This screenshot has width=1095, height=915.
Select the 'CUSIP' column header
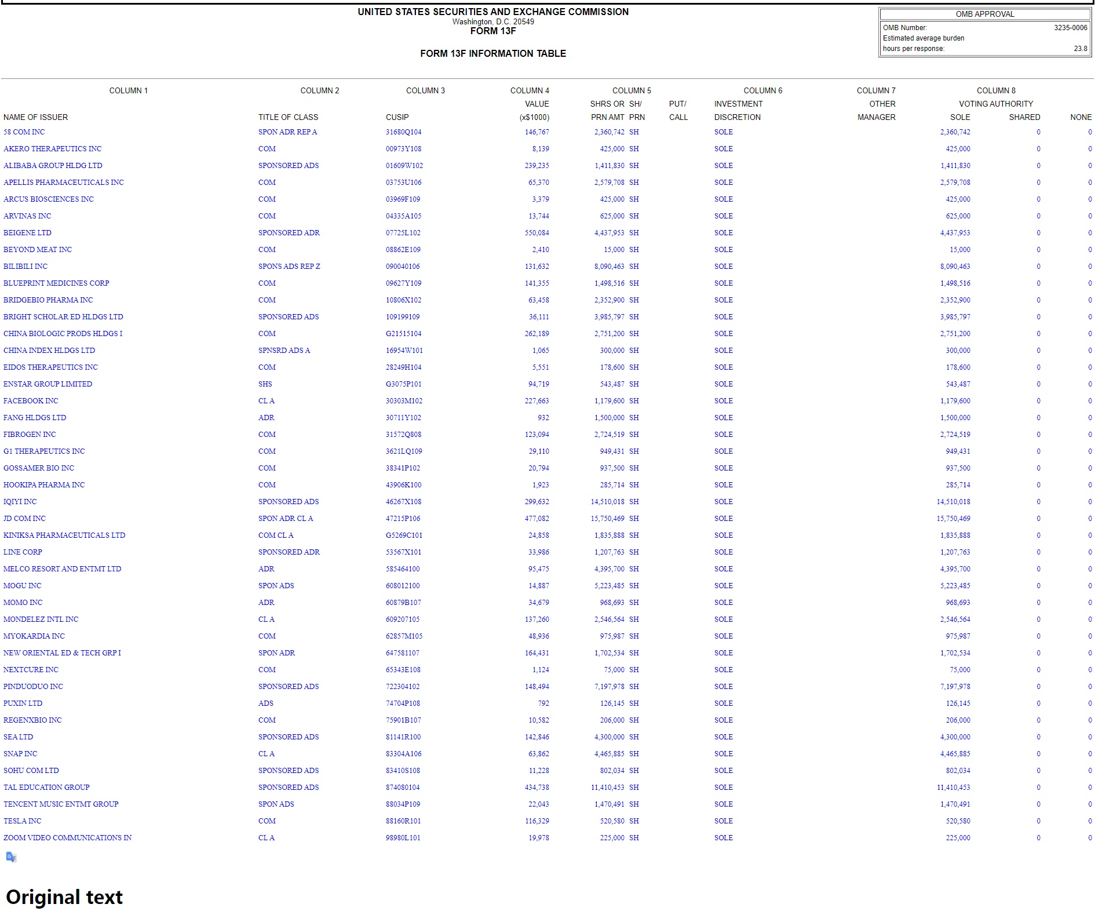(x=397, y=118)
